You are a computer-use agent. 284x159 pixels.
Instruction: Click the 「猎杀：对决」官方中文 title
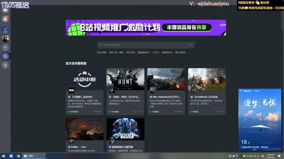coord(126,97)
